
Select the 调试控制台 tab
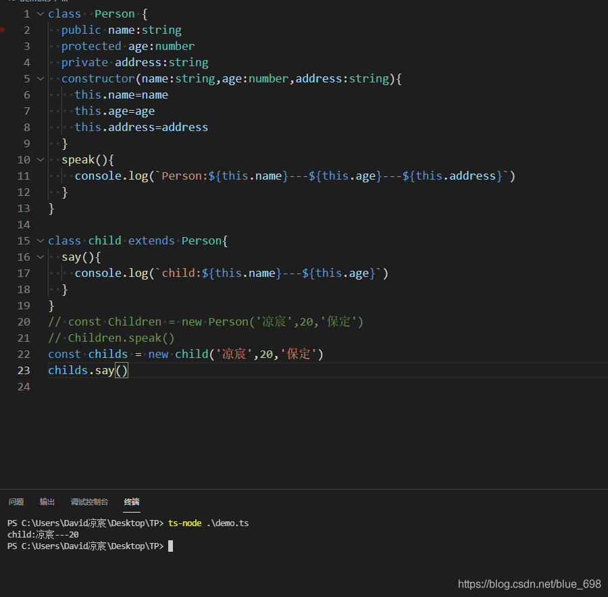90,502
